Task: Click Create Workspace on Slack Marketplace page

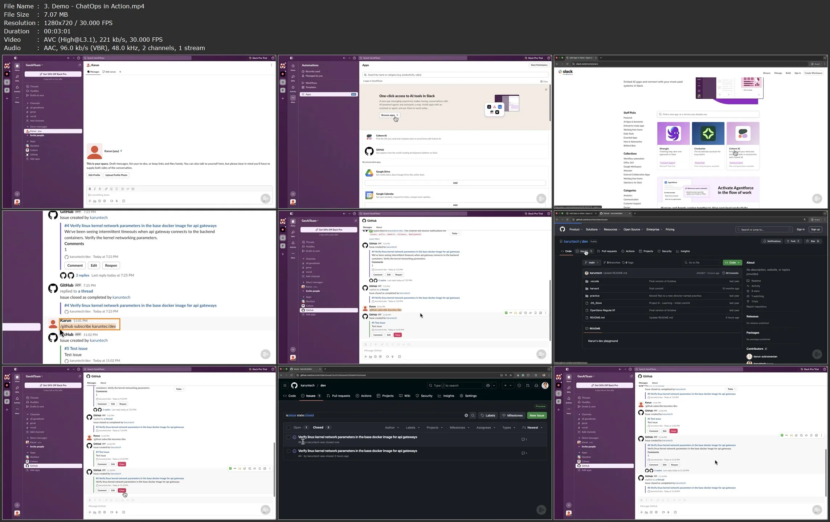Action: point(813,73)
